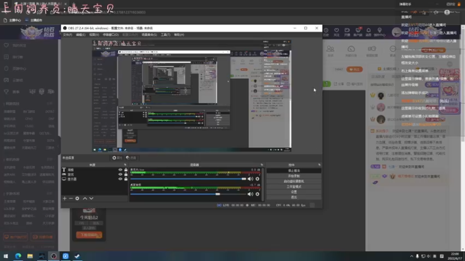Unlock the display capture source lock
The height and width of the screenshot is (261, 465).
coord(126,179)
